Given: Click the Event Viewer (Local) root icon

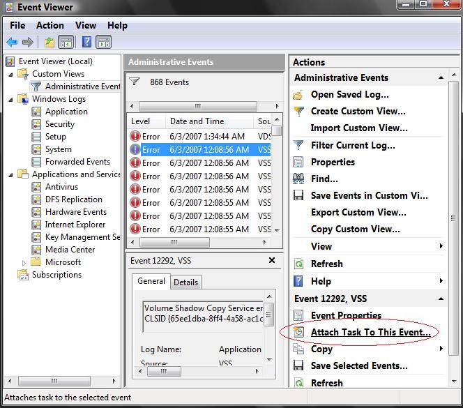Looking at the screenshot, I should (x=10, y=61).
